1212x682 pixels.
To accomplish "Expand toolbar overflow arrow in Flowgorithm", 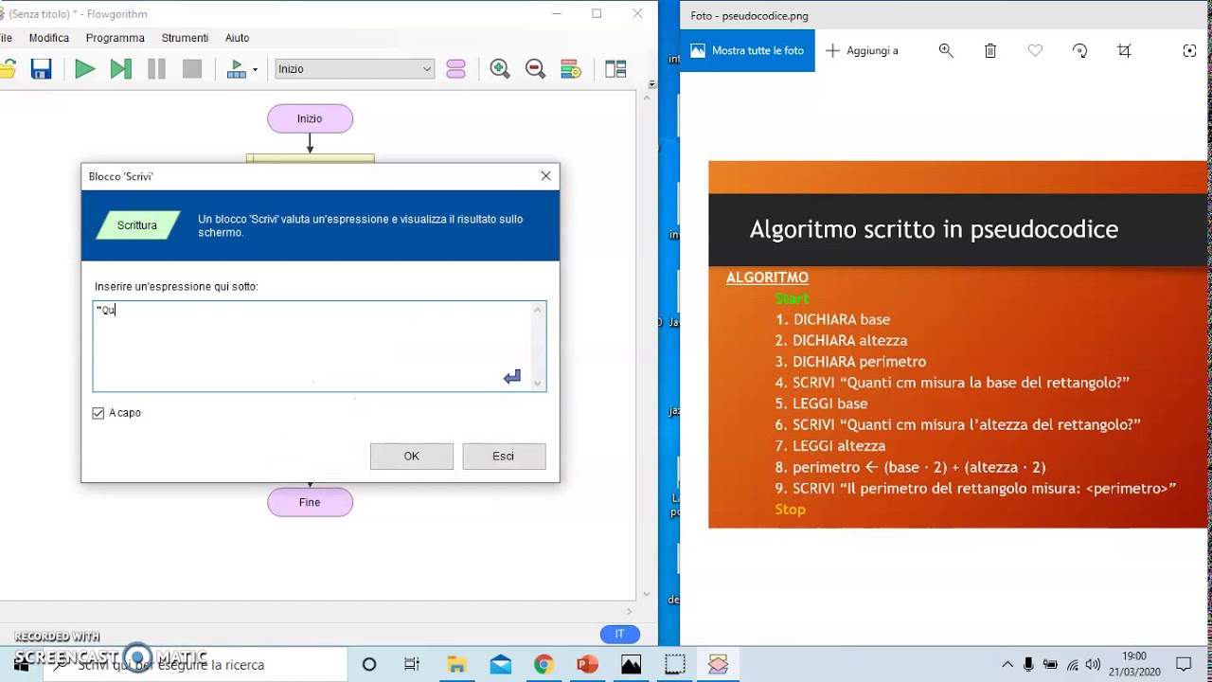I will (x=651, y=84).
